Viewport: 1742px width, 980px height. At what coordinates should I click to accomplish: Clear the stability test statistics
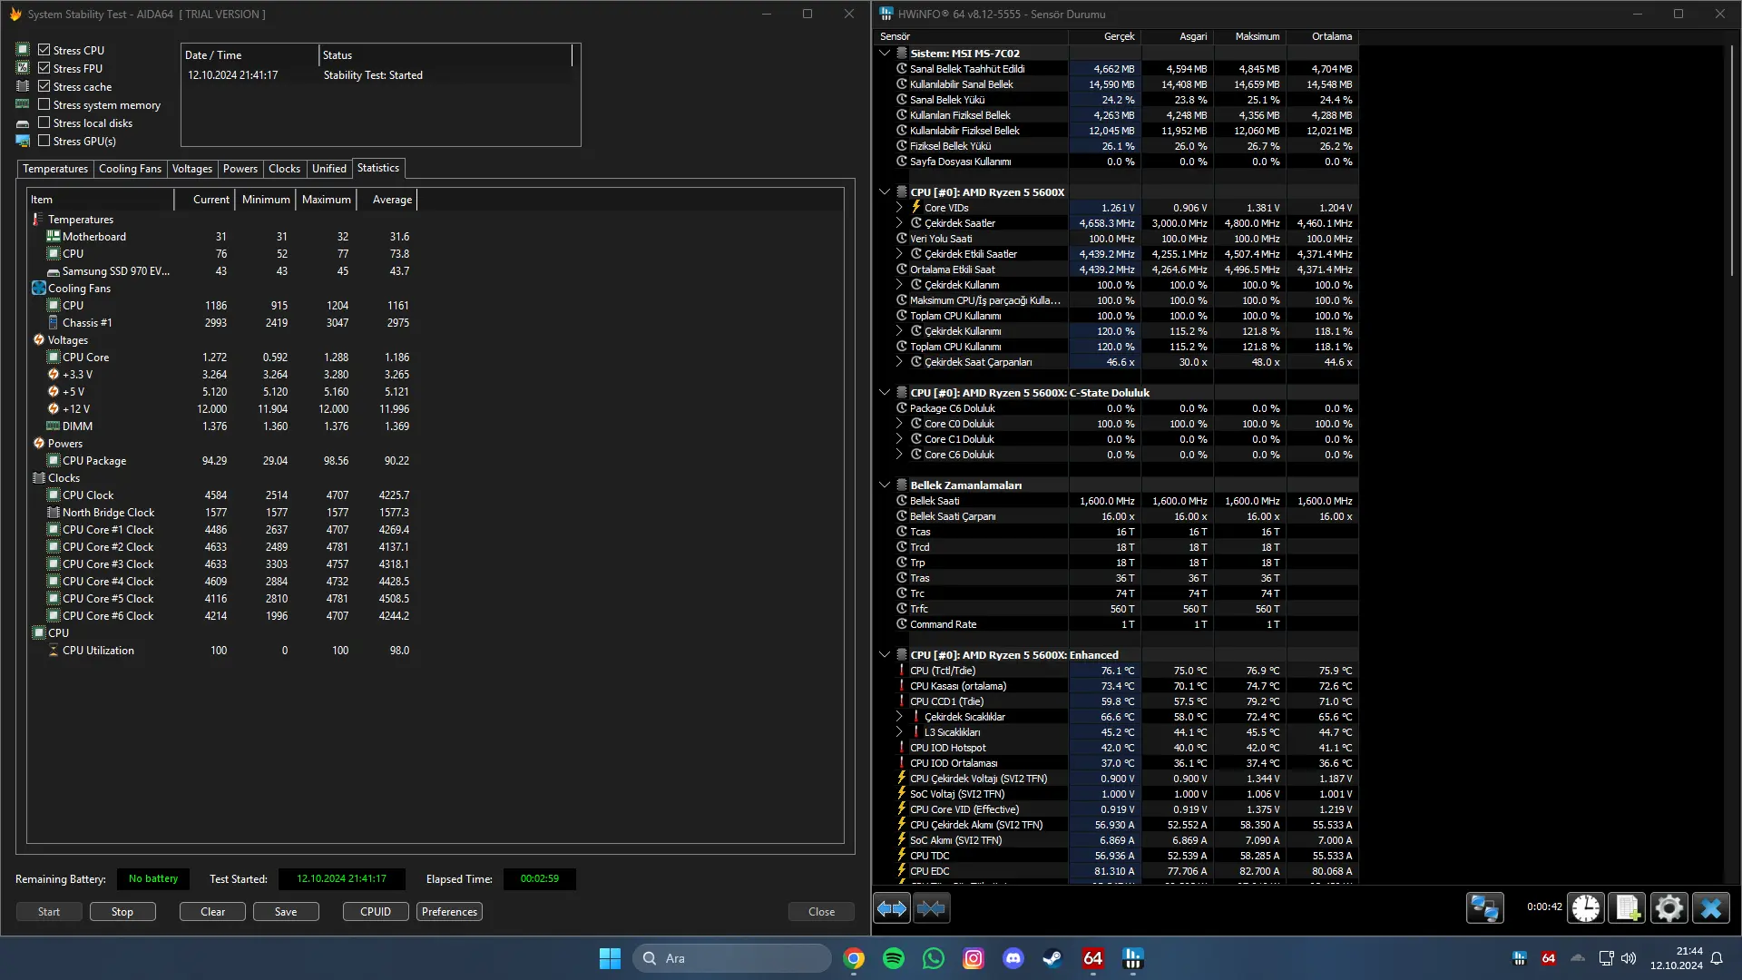tap(213, 912)
